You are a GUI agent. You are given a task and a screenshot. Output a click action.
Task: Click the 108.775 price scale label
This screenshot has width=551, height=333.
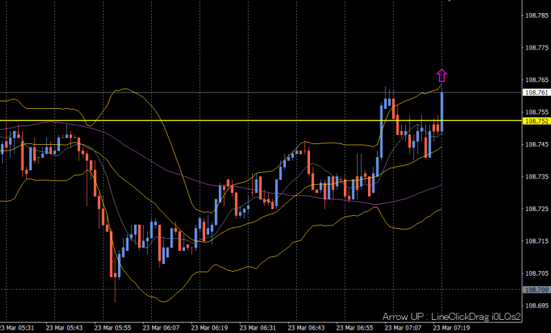click(x=536, y=48)
